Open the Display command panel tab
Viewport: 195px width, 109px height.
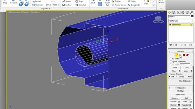click(x=187, y=12)
